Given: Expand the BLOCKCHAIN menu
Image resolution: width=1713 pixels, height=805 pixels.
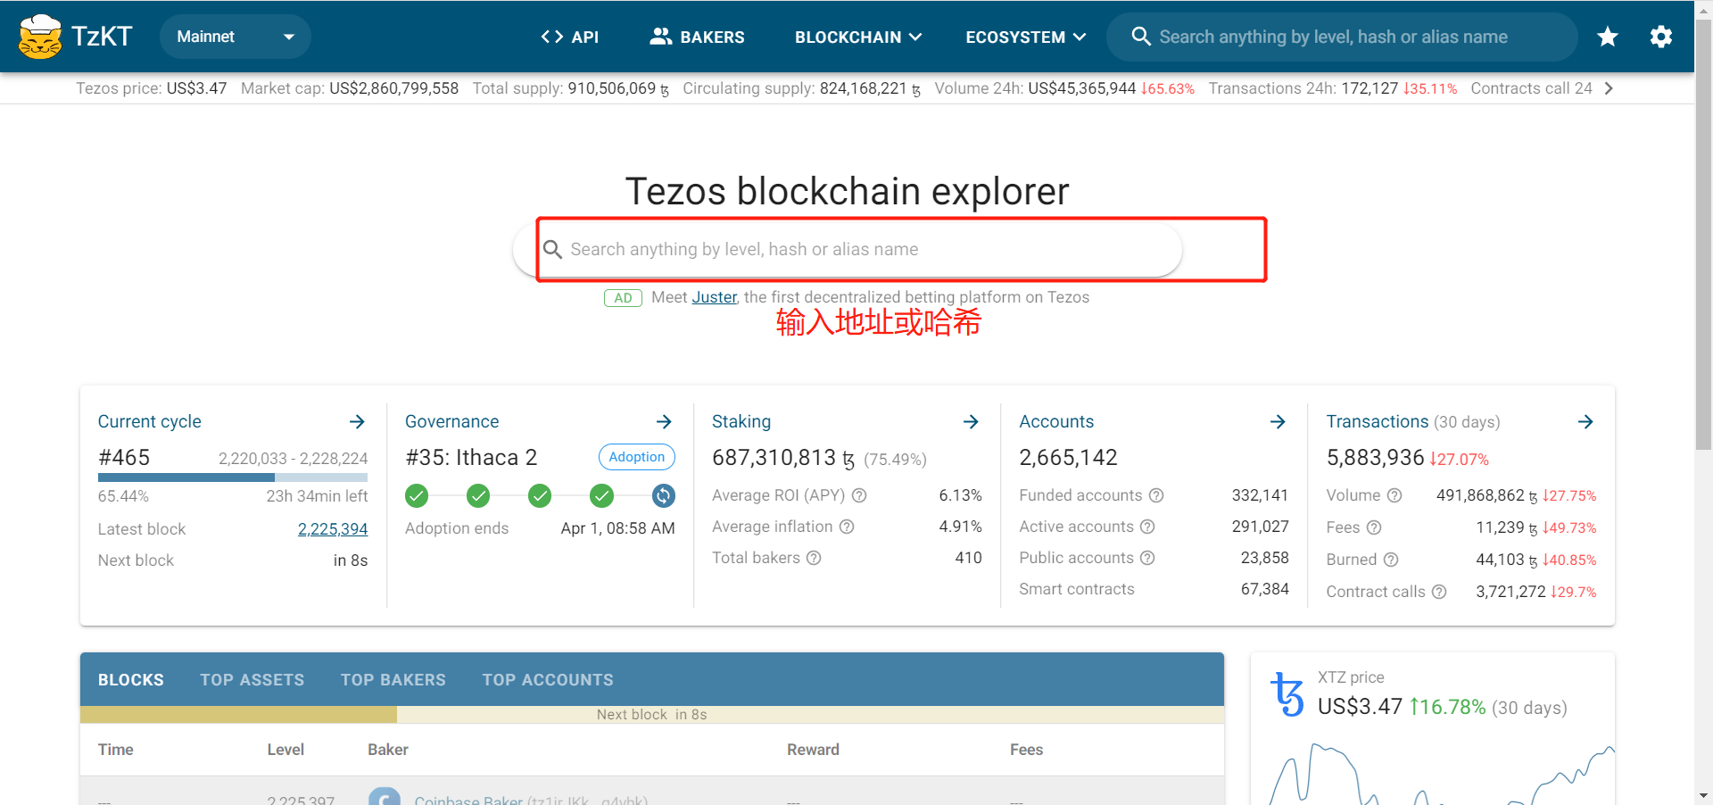Looking at the screenshot, I should pyautogui.click(x=857, y=37).
